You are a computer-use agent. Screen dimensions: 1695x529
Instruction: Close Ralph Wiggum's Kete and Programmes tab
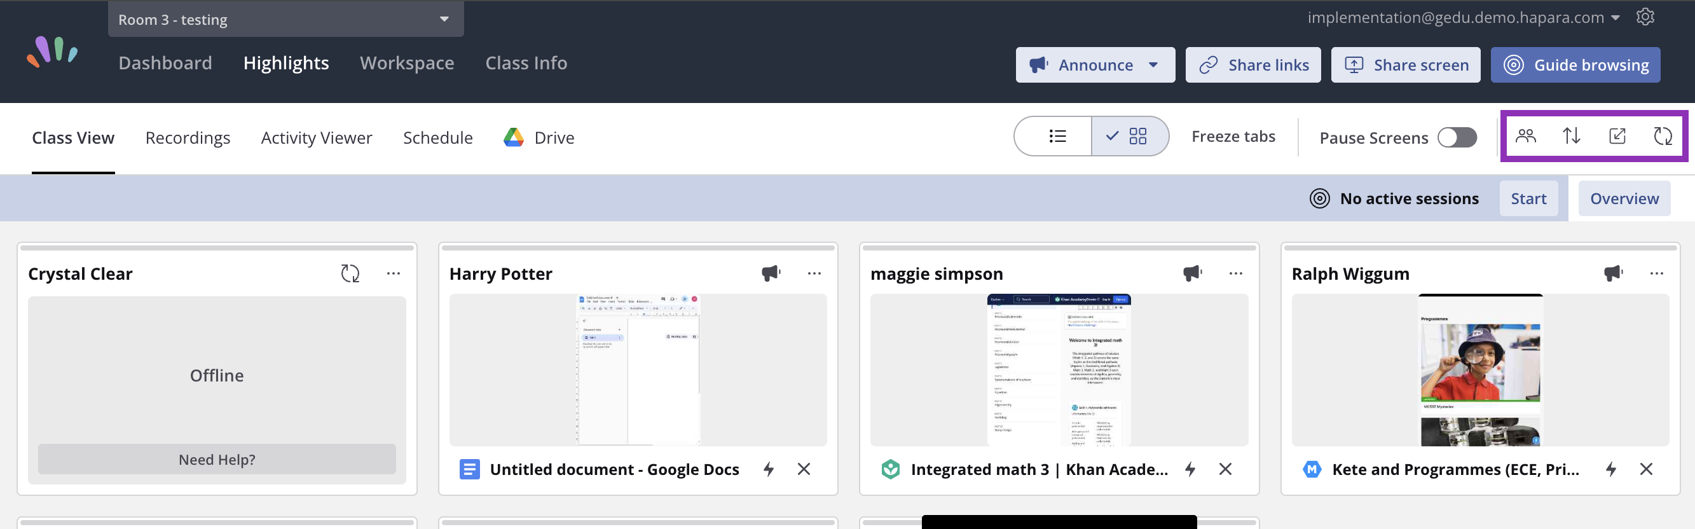click(x=1646, y=469)
